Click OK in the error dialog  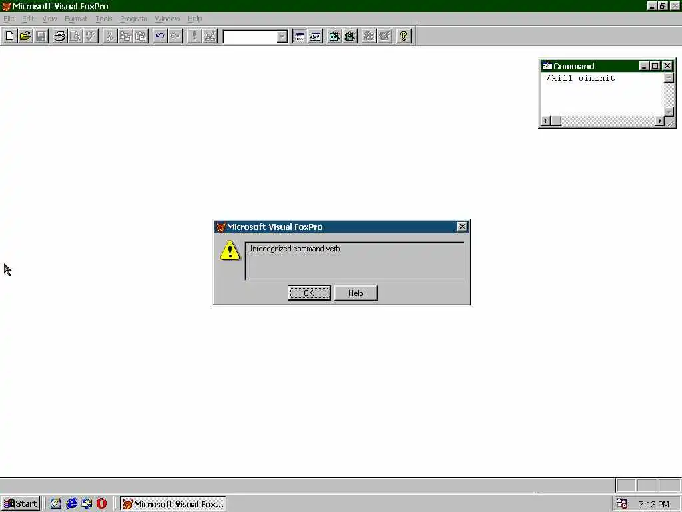click(309, 293)
